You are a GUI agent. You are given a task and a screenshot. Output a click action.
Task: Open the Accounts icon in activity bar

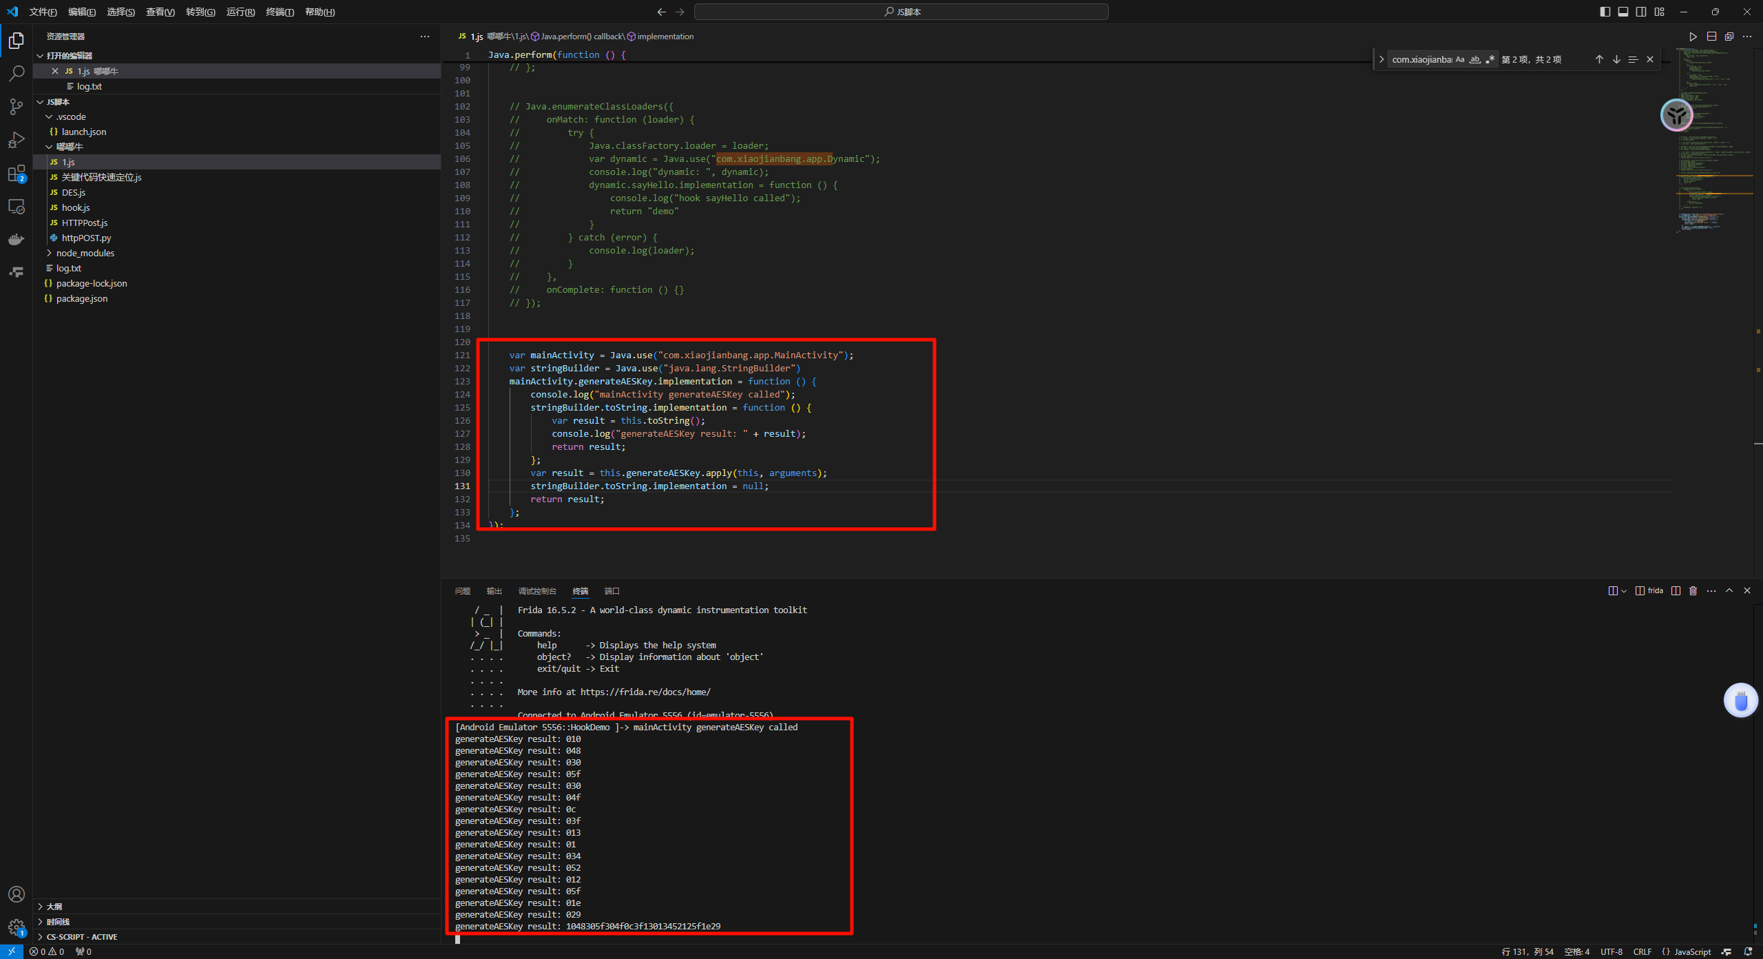point(17,894)
